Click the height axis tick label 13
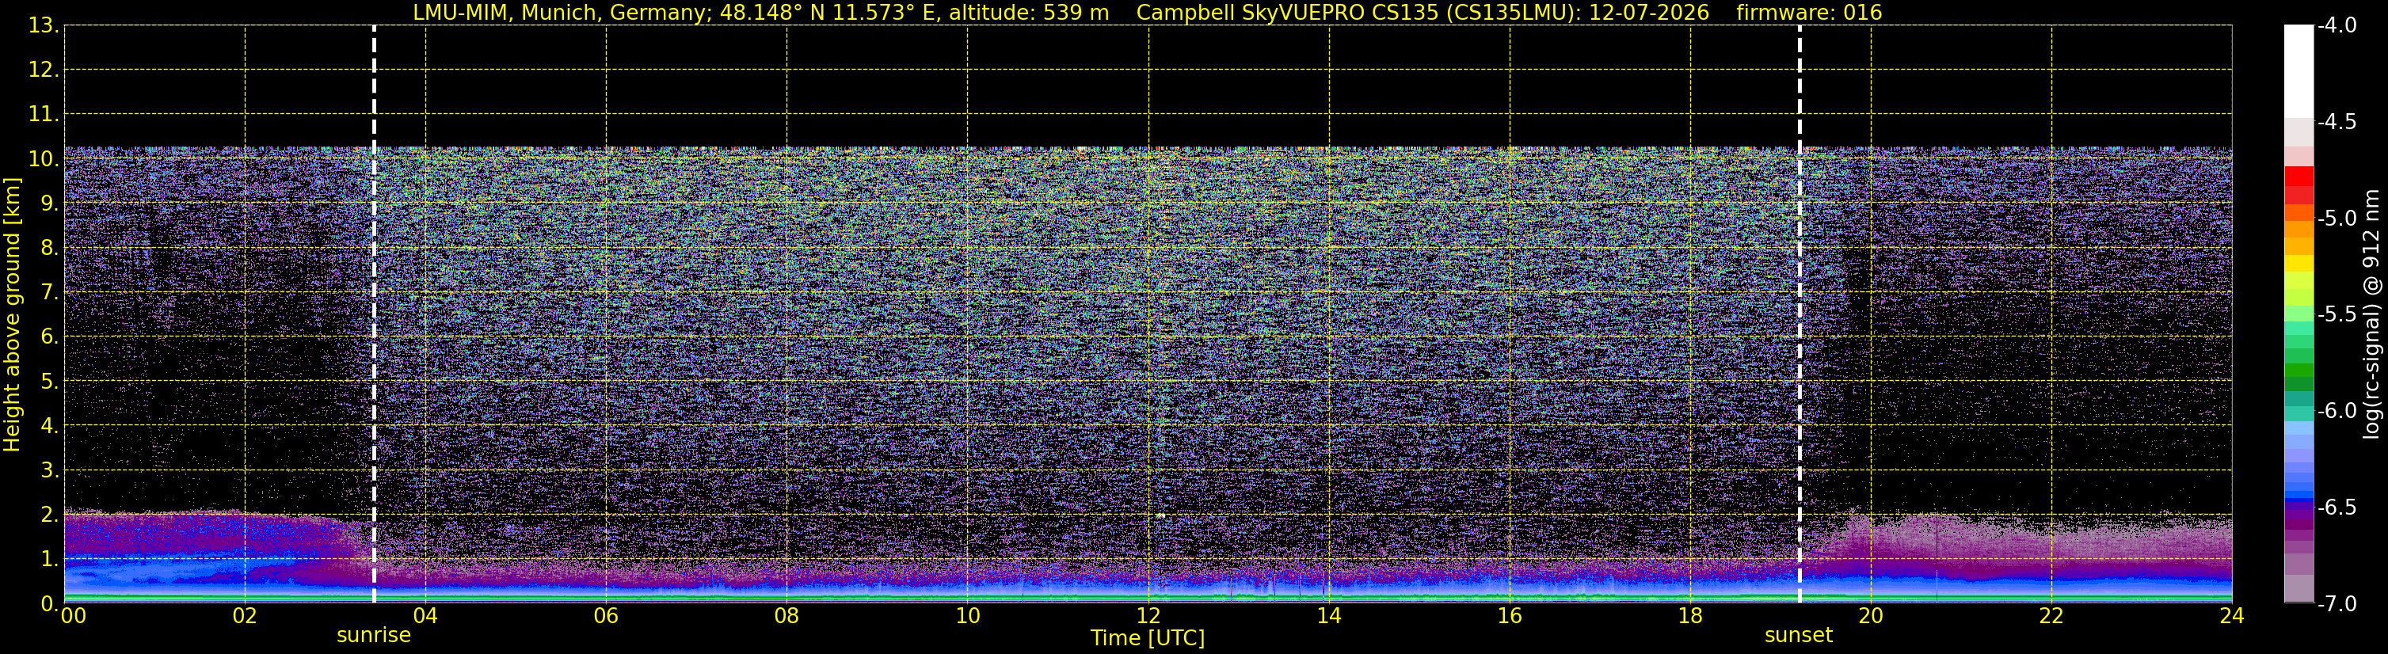The width and height of the screenshot is (2388, 654). [44, 26]
